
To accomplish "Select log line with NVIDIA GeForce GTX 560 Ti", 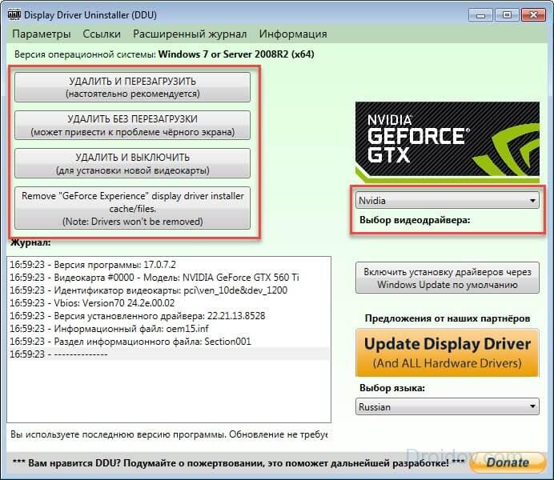I will click(169, 278).
